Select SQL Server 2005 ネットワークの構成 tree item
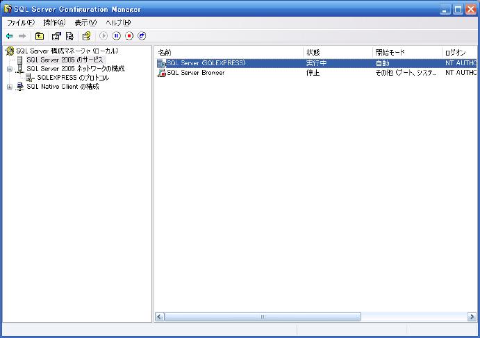480x338 pixels. [x=76, y=69]
